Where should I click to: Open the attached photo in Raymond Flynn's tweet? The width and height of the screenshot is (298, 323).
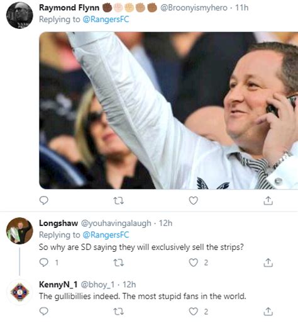168,110
